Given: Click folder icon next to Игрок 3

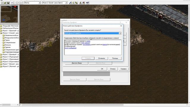Looking at the screenshot, I should click(x=1, y=54).
